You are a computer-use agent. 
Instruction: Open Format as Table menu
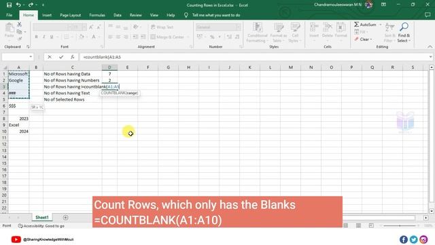(x=278, y=33)
